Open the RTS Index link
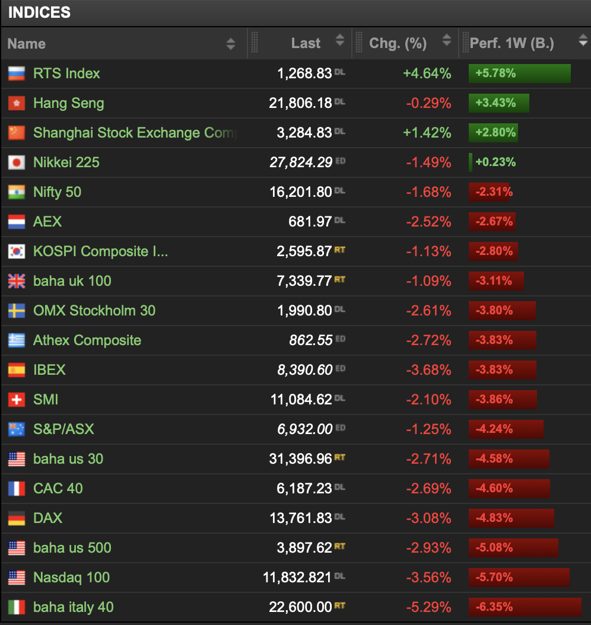 (x=66, y=74)
